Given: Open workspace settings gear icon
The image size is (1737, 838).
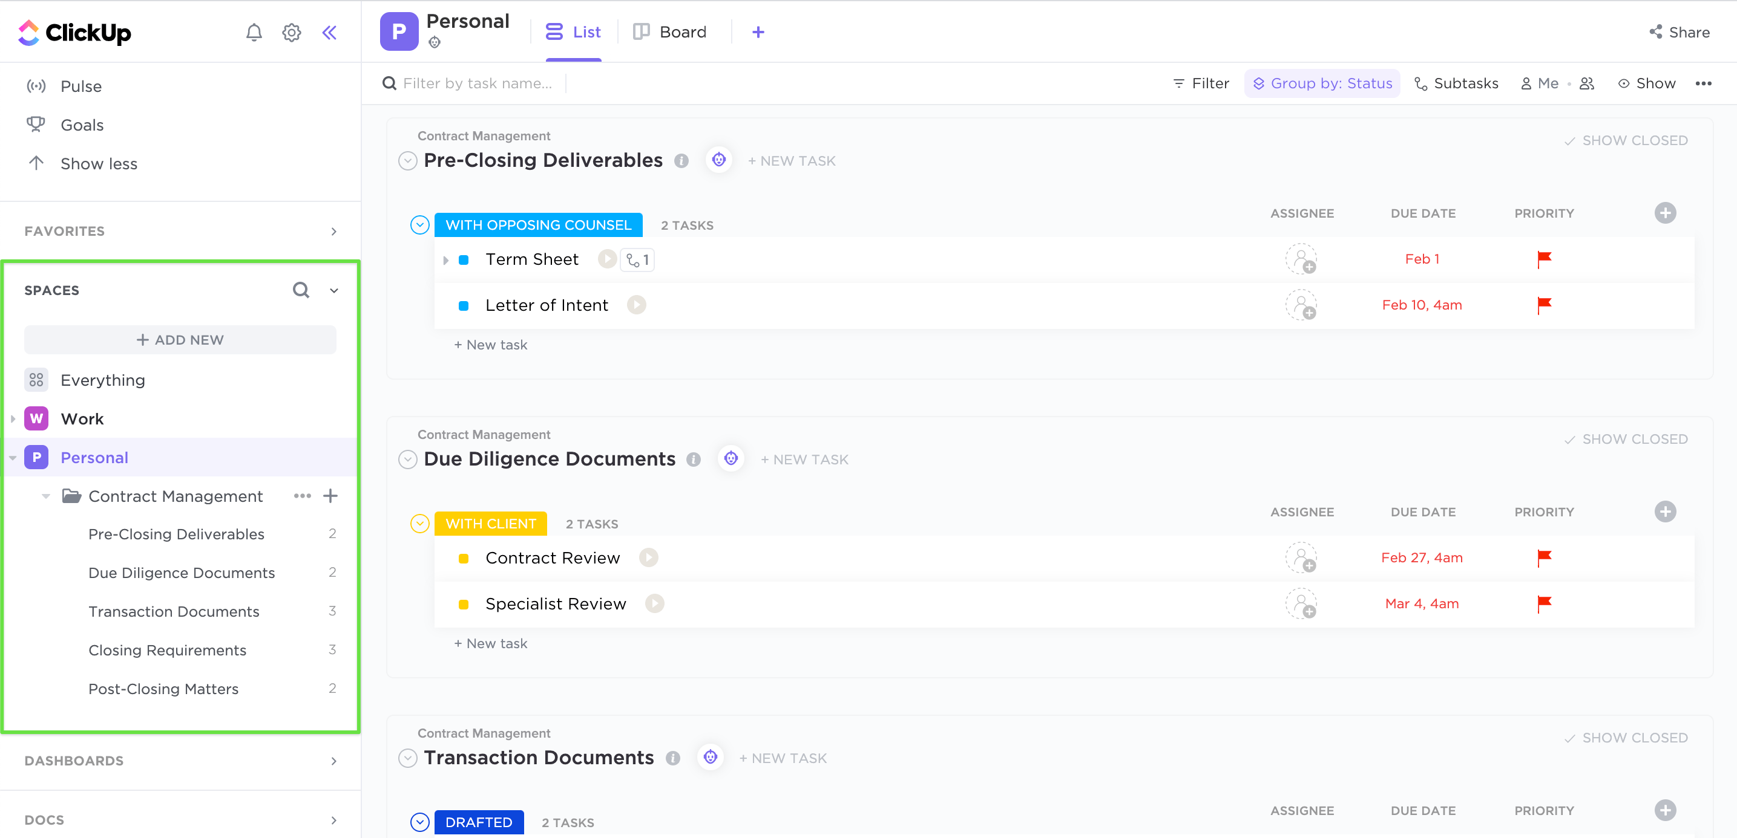Looking at the screenshot, I should [291, 32].
